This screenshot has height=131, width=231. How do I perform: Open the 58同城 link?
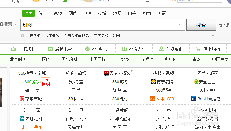pyautogui.click(x=76, y=99)
